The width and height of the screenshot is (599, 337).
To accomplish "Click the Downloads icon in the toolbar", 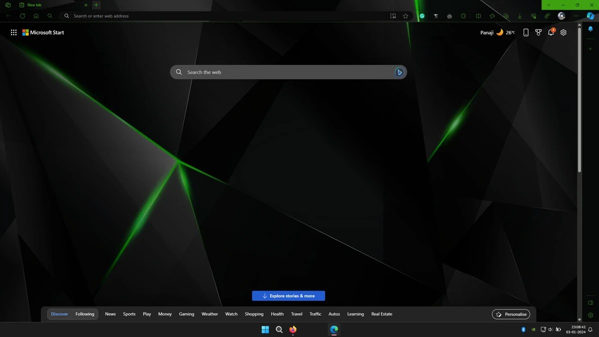I will (x=520, y=16).
